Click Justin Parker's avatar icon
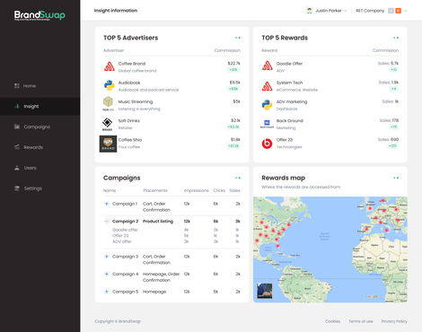The height and width of the screenshot is (332, 422). click(310, 11)
